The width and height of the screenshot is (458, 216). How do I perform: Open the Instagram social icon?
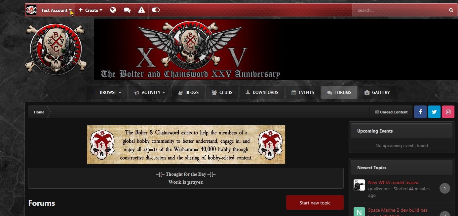[448, 112]
